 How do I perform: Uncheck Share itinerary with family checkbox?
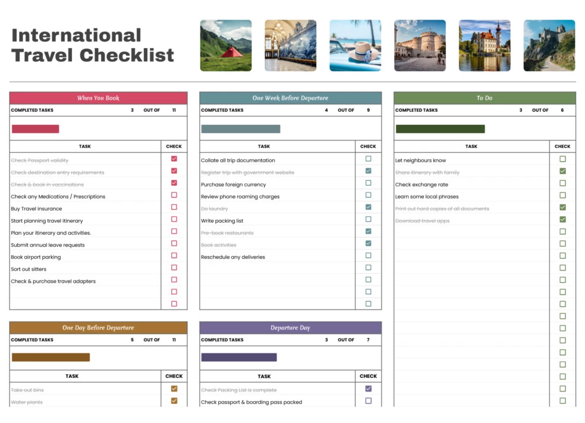562,171
